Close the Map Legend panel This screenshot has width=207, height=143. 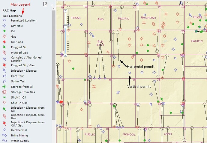coord(52,5)
